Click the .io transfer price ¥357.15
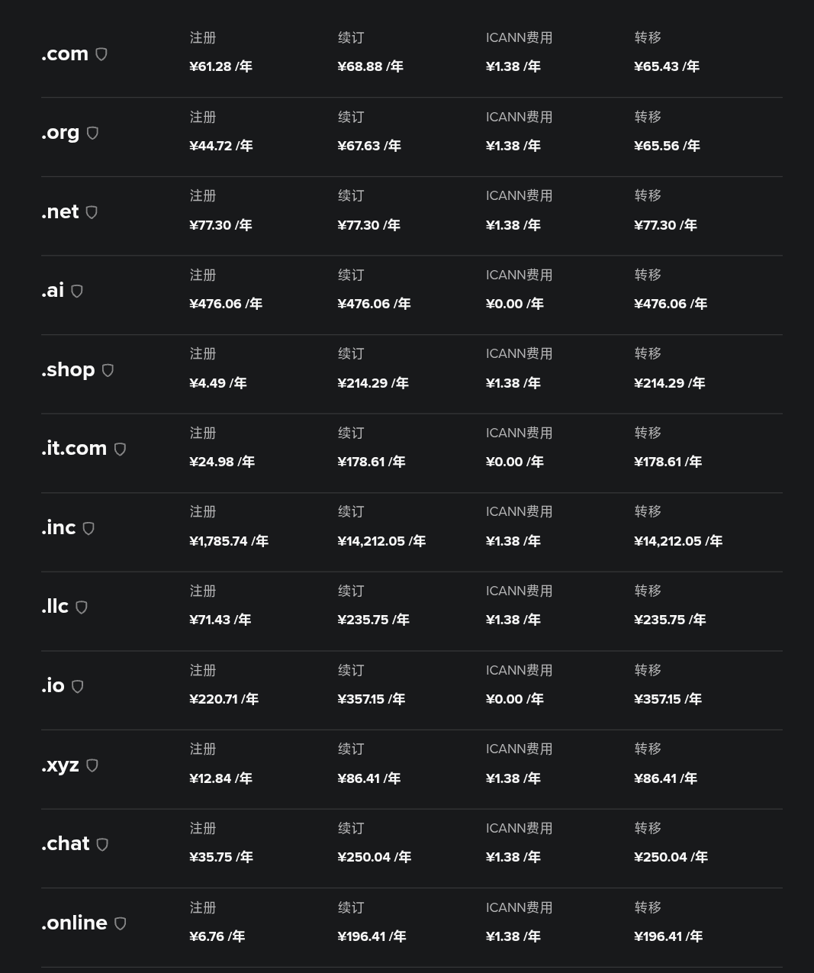Viewport: 814px width, 973px height. (x=658, y=699)
